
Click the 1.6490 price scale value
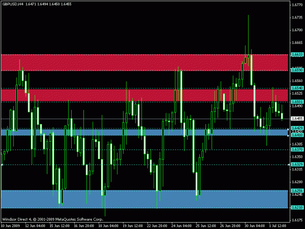coord(297,106)
